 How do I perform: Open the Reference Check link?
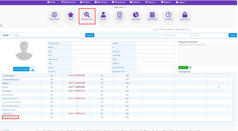coord(9,110)
